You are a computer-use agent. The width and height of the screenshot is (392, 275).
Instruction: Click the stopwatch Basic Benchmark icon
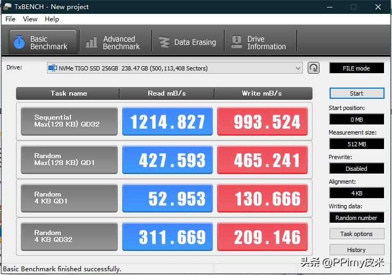19,42
